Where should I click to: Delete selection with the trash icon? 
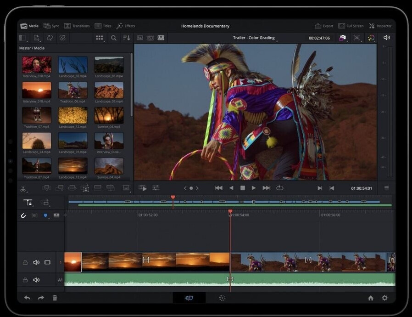click(x=55, y=298)
